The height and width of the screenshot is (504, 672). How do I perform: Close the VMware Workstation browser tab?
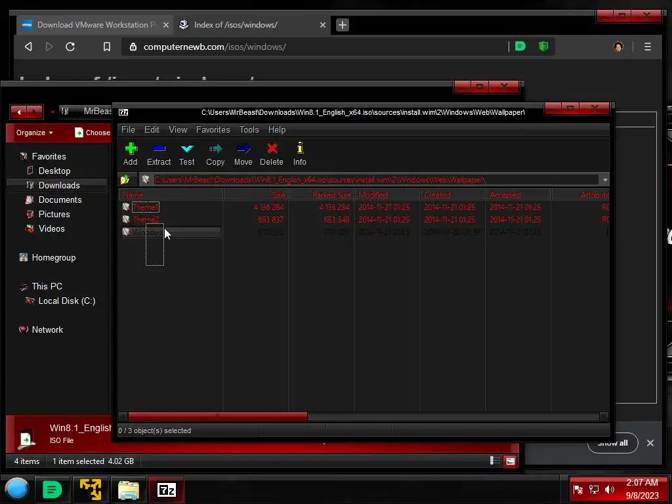(166, 25)
